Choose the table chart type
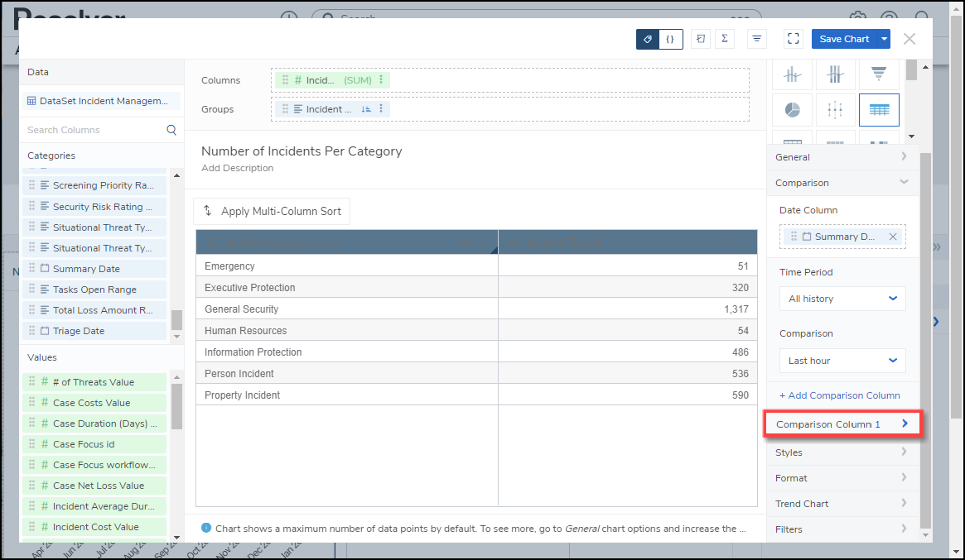 879,110
